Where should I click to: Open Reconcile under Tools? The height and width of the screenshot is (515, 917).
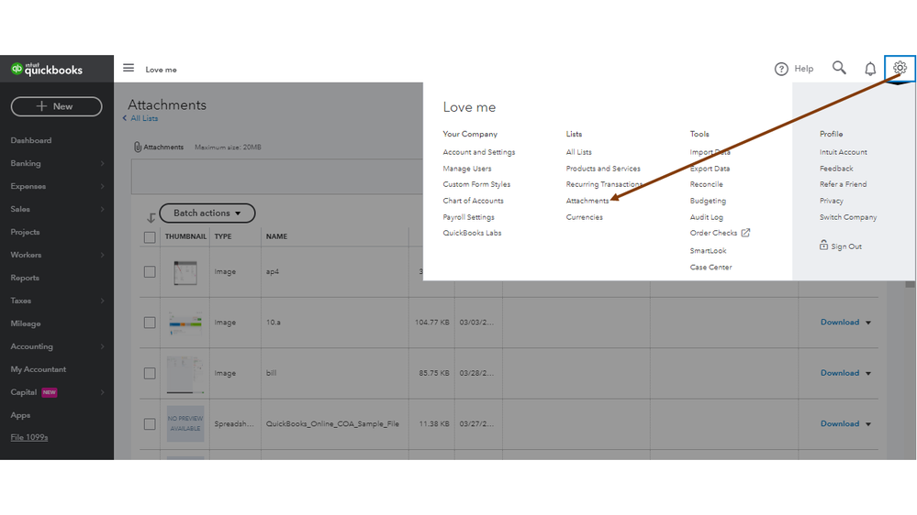pyautogui.click(x=706, y=184)
